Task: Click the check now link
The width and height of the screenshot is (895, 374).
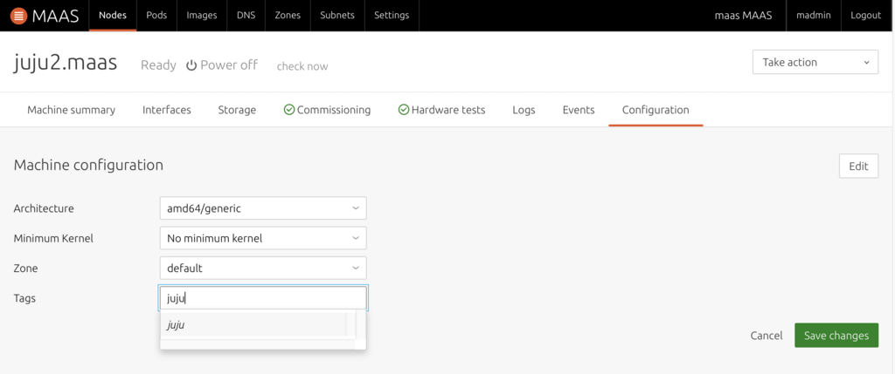Action: (x=302, y=66)
